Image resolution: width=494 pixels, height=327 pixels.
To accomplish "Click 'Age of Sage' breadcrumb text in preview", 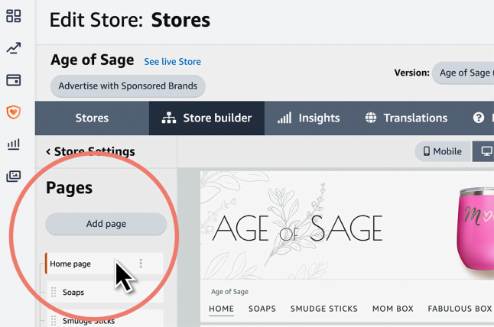I will pos(229,292).
